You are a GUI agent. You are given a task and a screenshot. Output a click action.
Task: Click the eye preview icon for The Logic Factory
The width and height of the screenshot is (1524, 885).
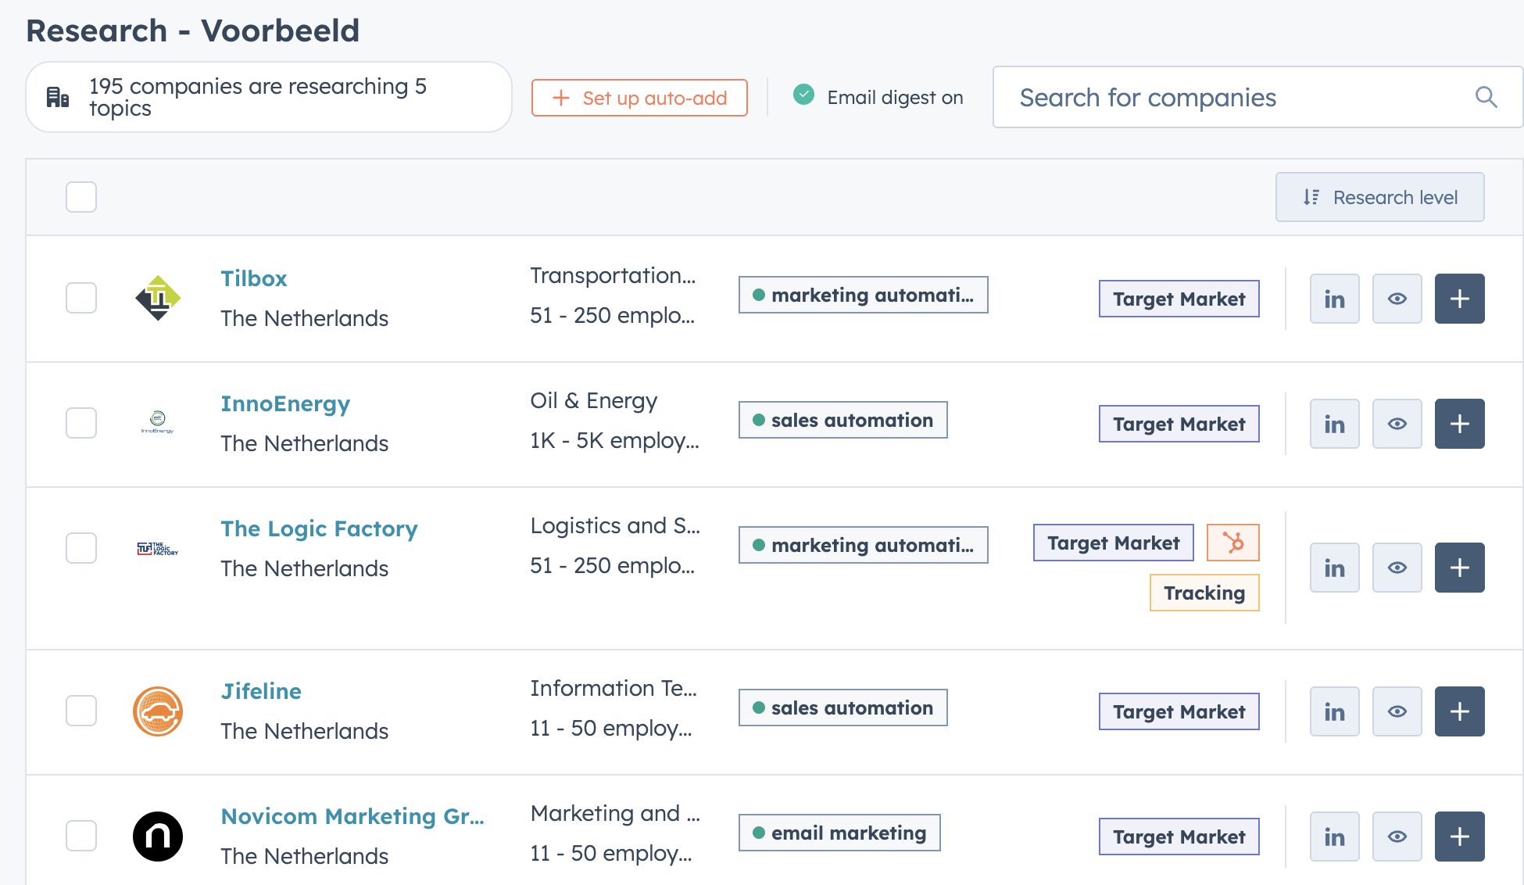click(1397, 567)
